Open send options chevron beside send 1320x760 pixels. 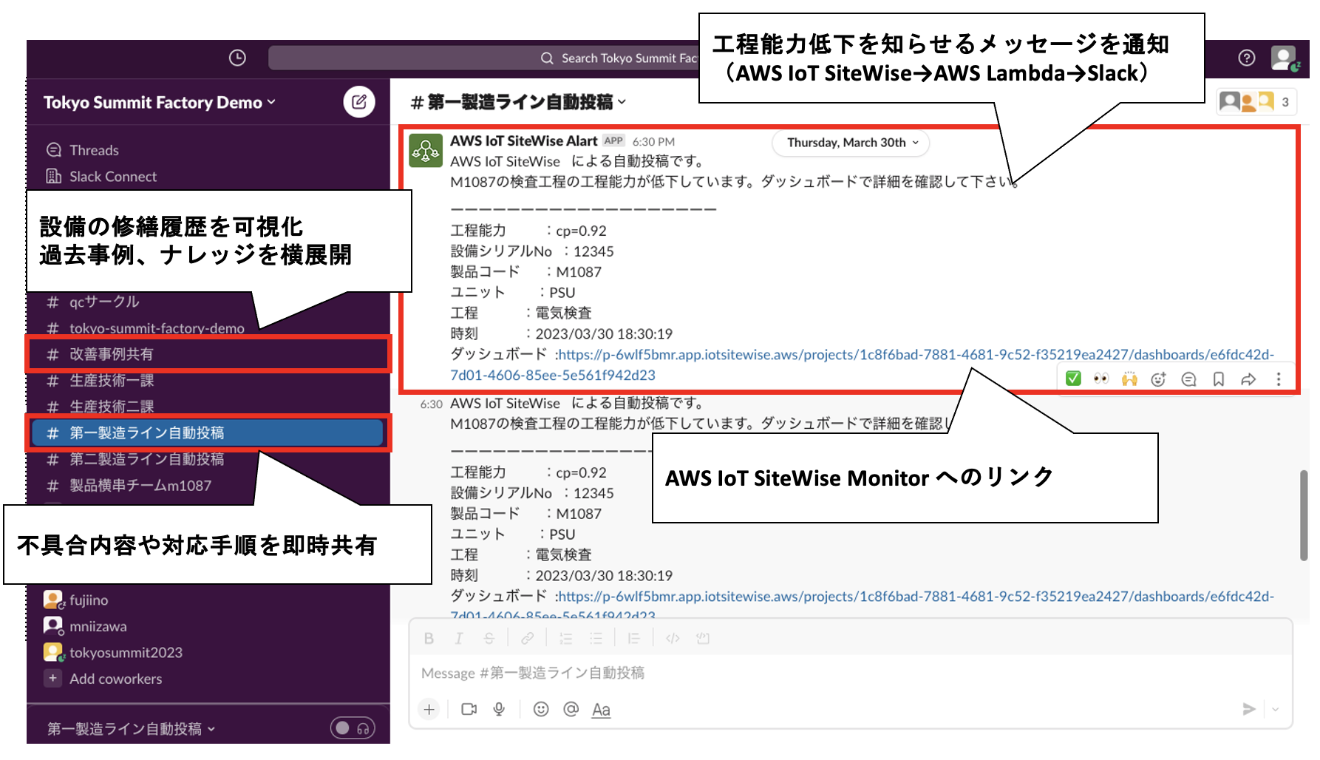(x=1276, y=710)
